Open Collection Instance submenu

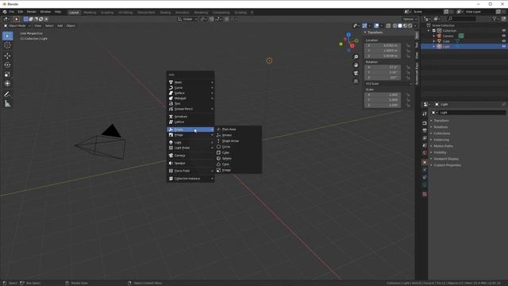pos(190,179)
